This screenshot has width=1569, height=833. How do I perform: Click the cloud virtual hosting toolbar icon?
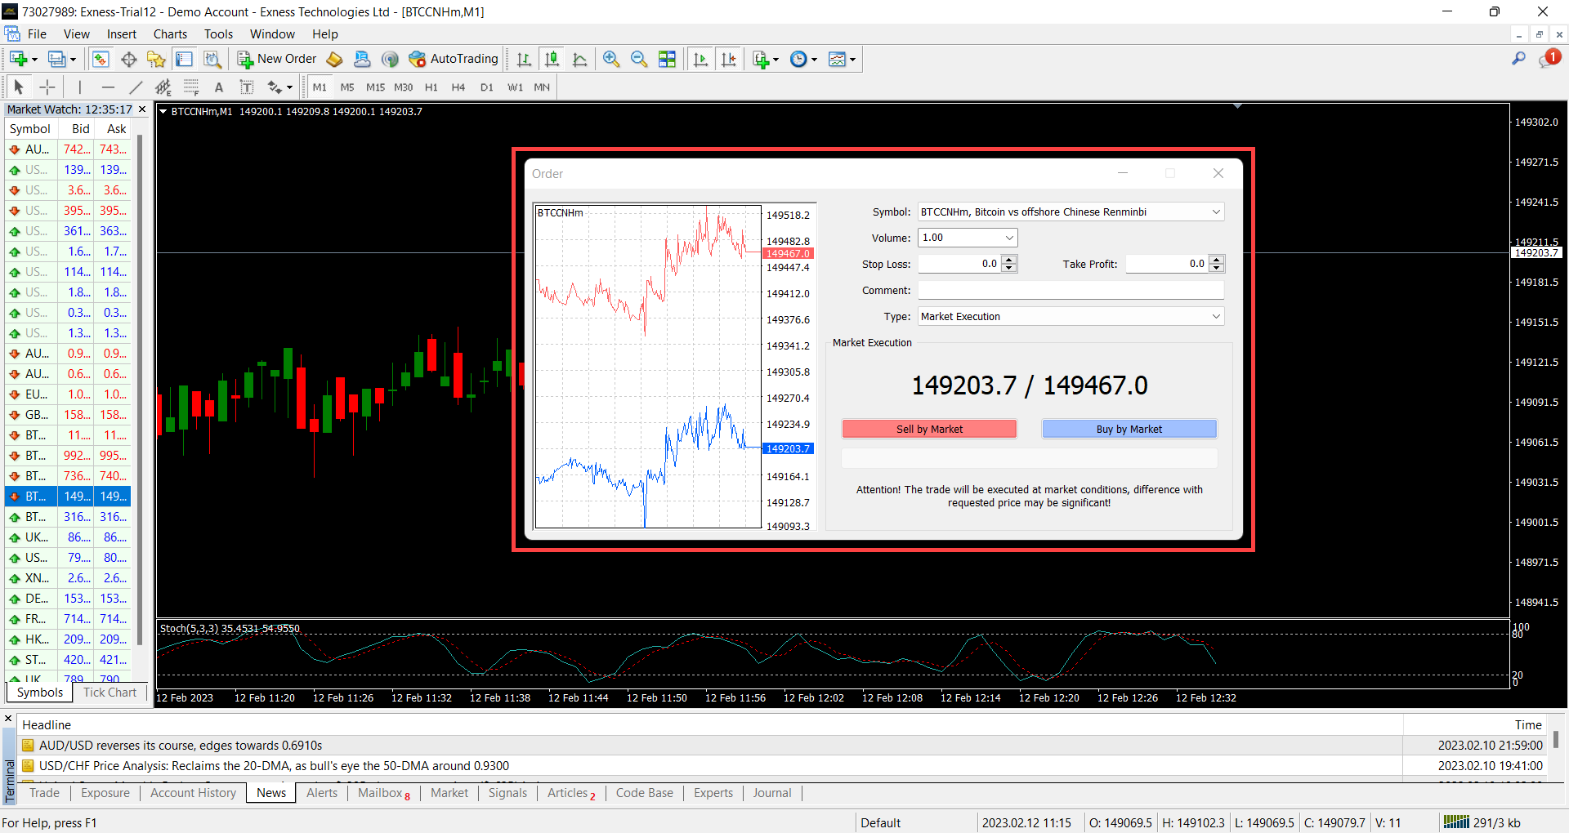point(362,59)
